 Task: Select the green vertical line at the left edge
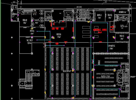pyautogui.click(x=1, y=50)
